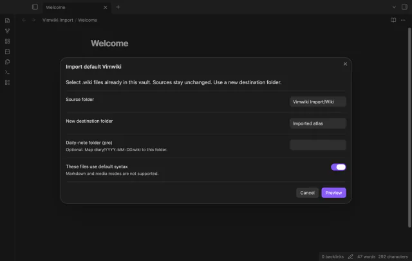Open command palette terminal icon
This screenshot has height=261, width=412.
click(x=7, y=72)
